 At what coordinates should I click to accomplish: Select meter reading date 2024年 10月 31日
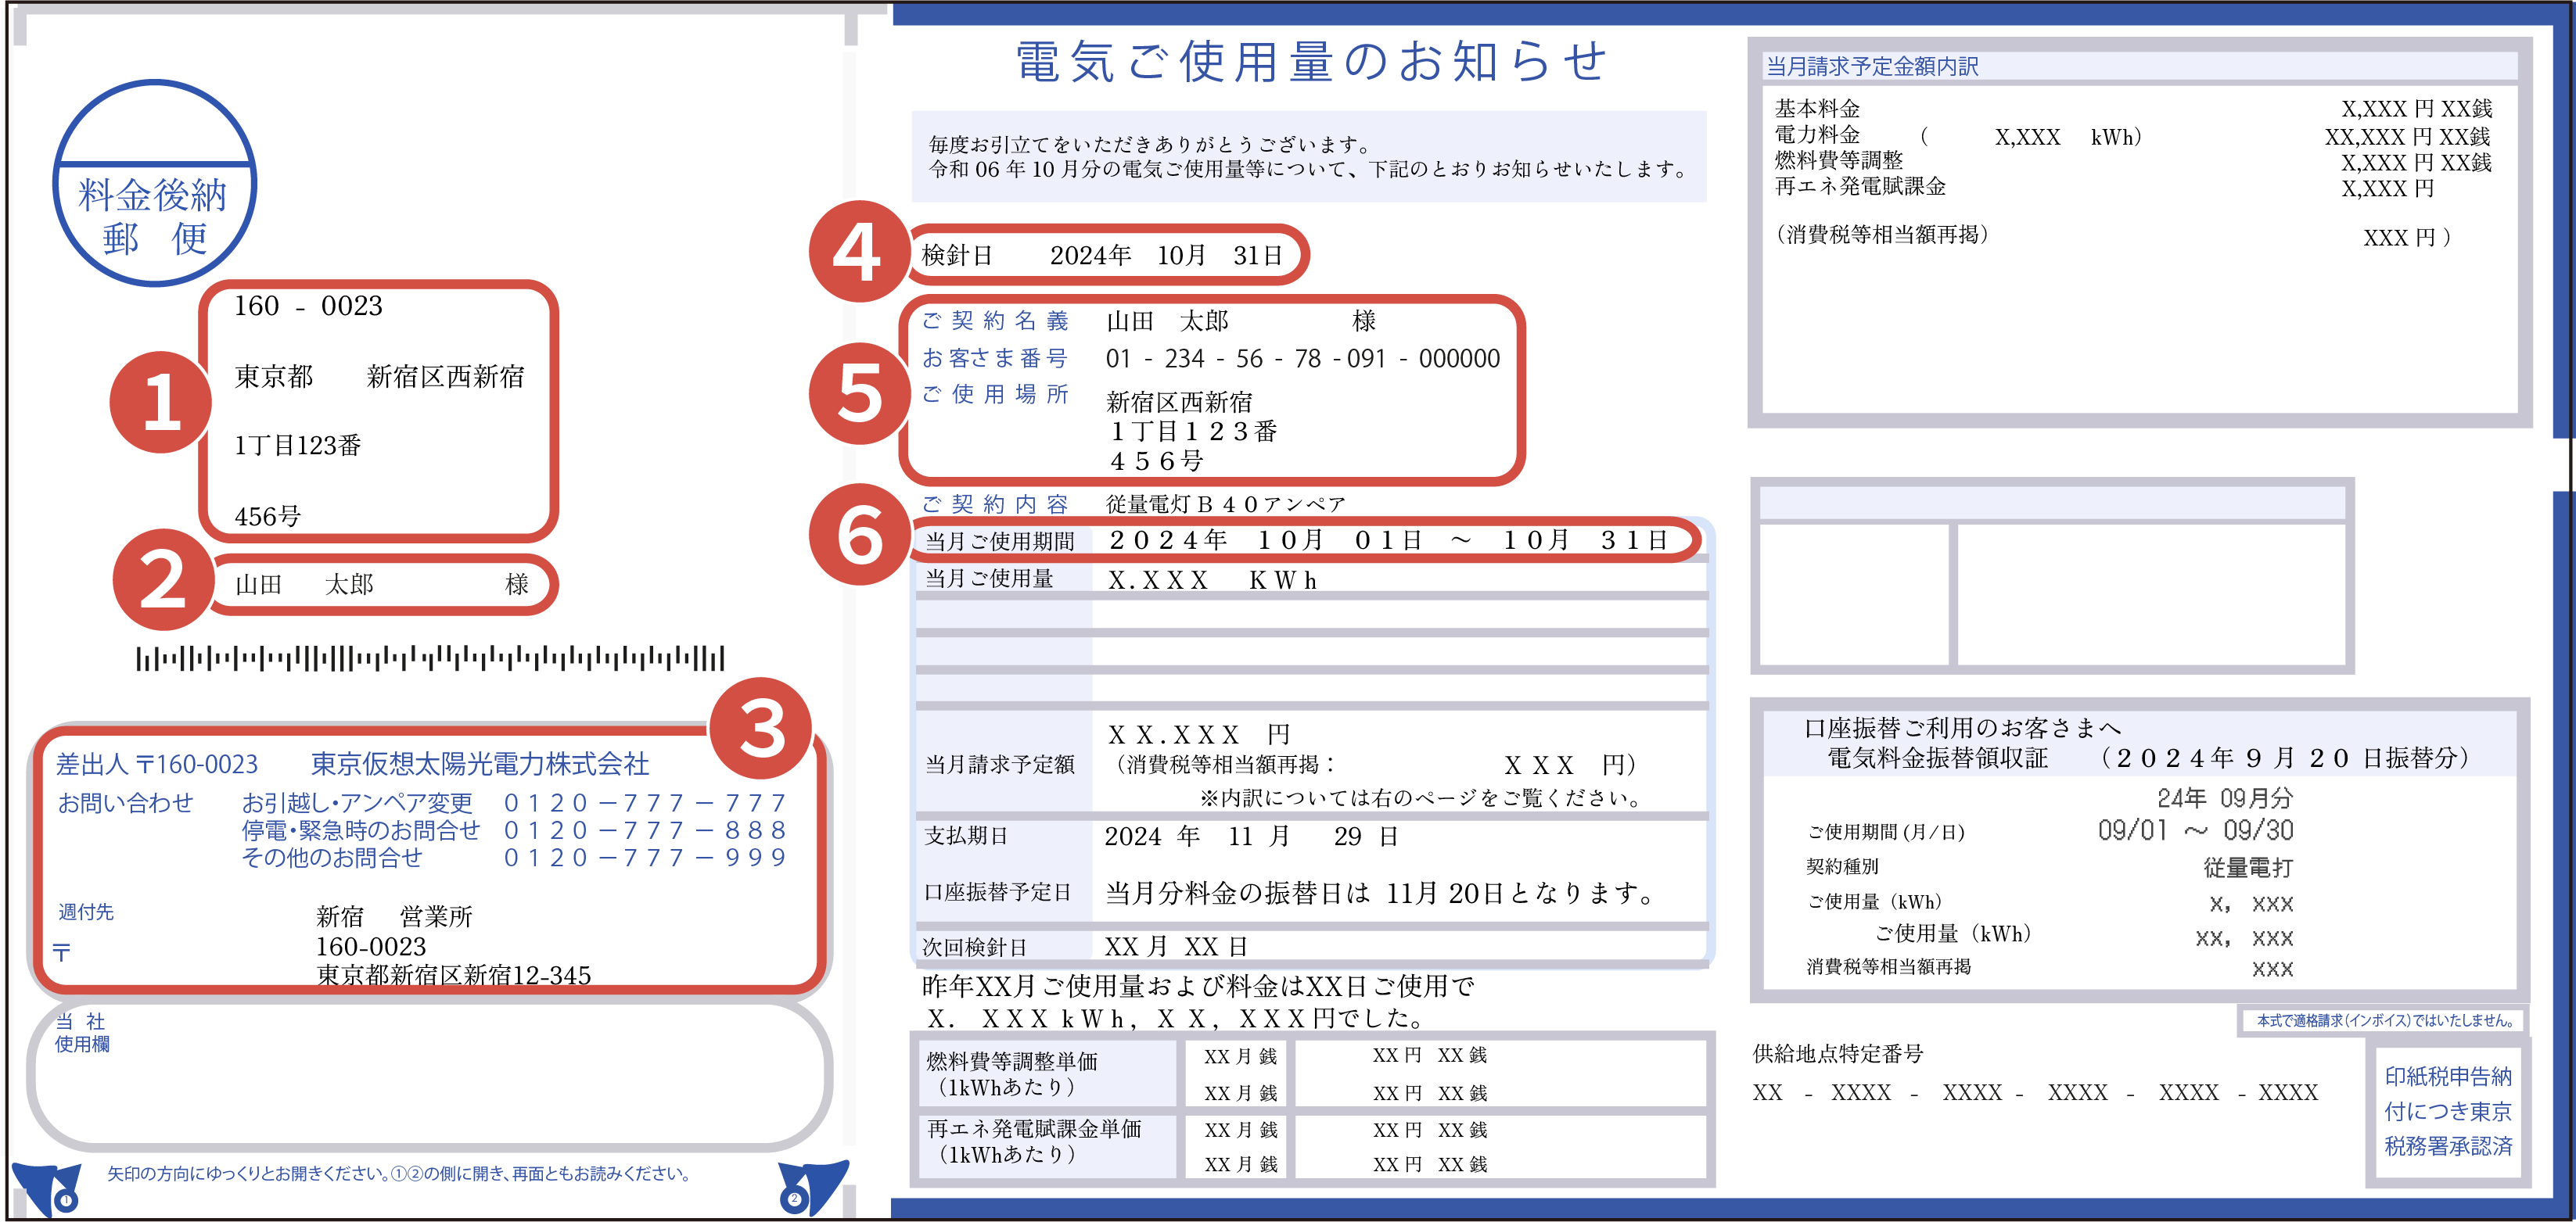[1166, 255]
